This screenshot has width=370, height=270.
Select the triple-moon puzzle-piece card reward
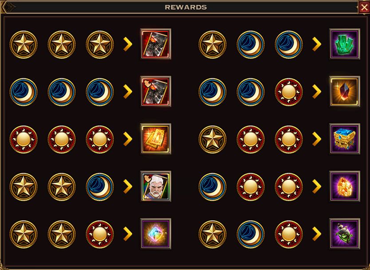pyautogui.click(x=156, y=91)
